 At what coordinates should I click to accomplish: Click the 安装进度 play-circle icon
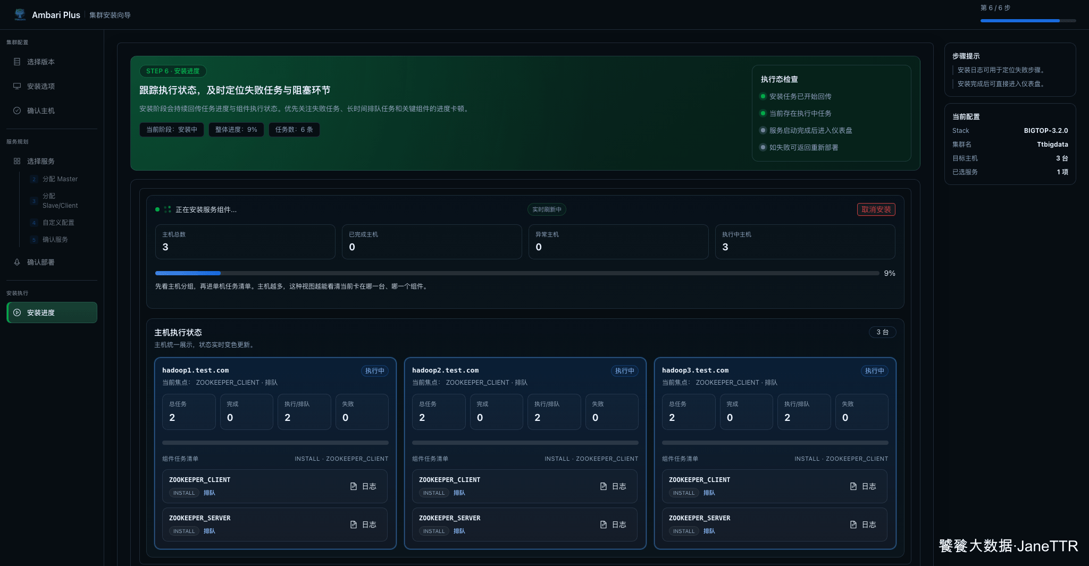pyautogui.click(x=17, y=312)
